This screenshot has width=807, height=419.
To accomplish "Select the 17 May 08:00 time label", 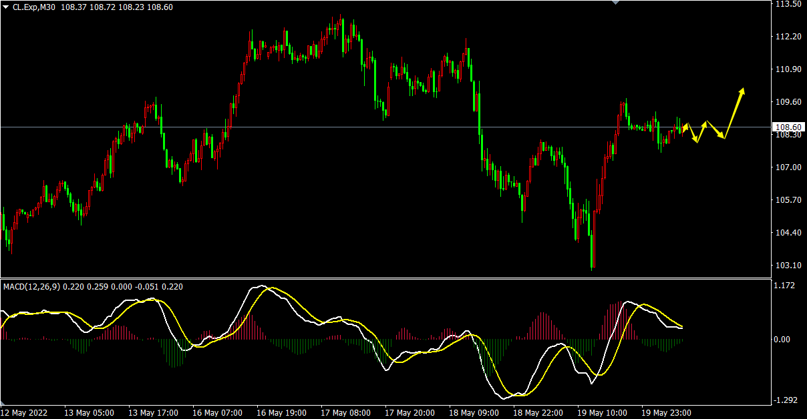I will (345, 412).
